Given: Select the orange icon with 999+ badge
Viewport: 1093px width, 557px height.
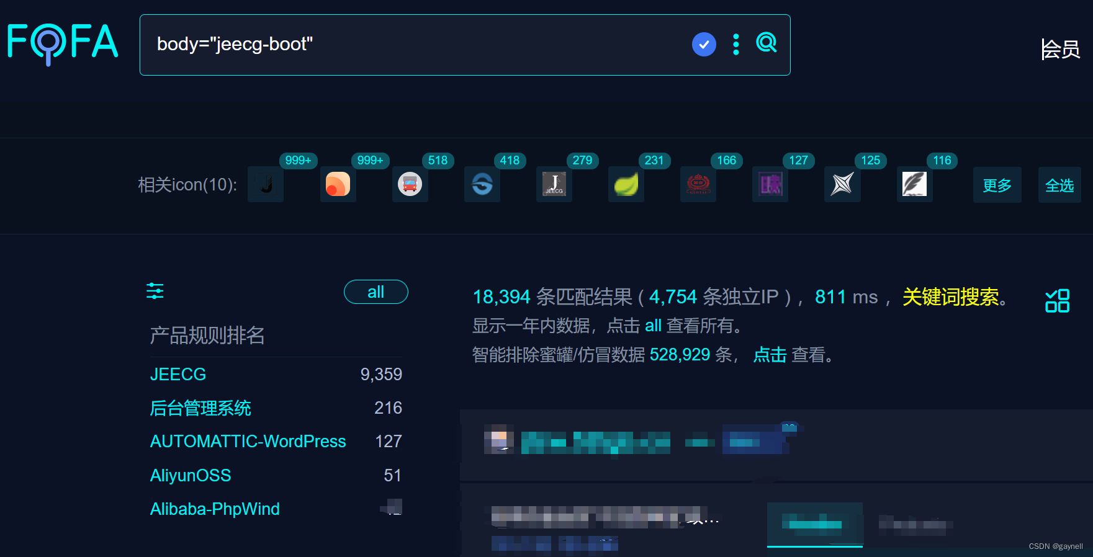Looking at the screenshot, I should pos(338,184).
